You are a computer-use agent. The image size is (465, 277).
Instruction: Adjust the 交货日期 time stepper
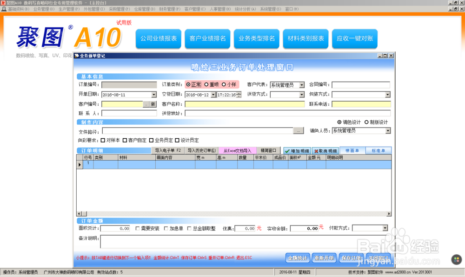239,94
